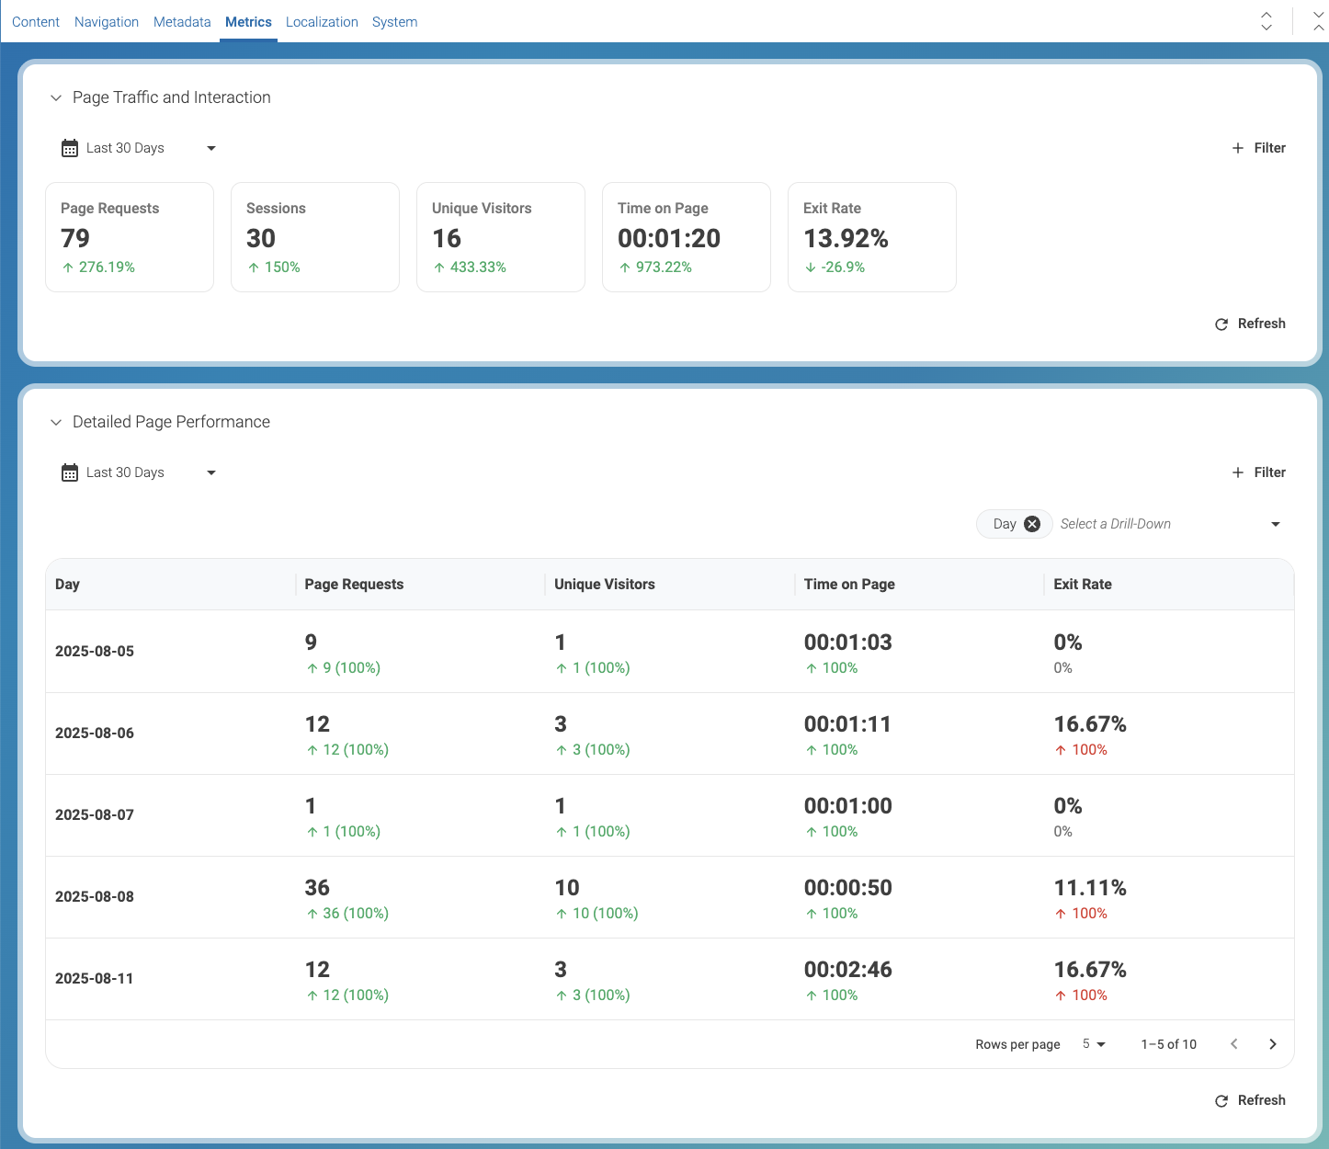Click the Refresh button in Page Traffic section
This screenshot has width=1329, height=1149.
(x=1261, y=324)
